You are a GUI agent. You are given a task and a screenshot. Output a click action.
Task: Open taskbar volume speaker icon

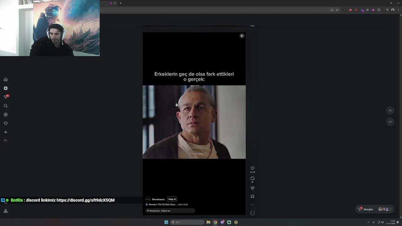(382, 222)
